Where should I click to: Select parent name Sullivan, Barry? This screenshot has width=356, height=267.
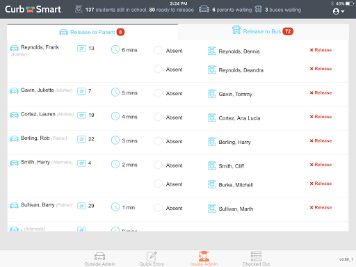tap(38, 205)
